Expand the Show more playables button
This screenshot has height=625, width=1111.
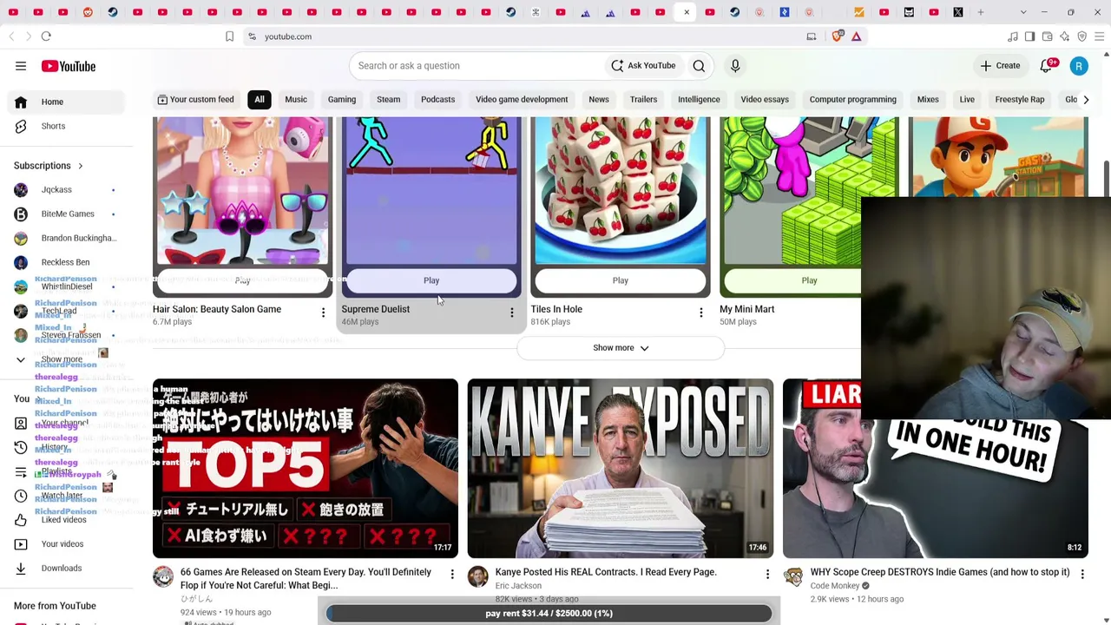tap(621, 348)
